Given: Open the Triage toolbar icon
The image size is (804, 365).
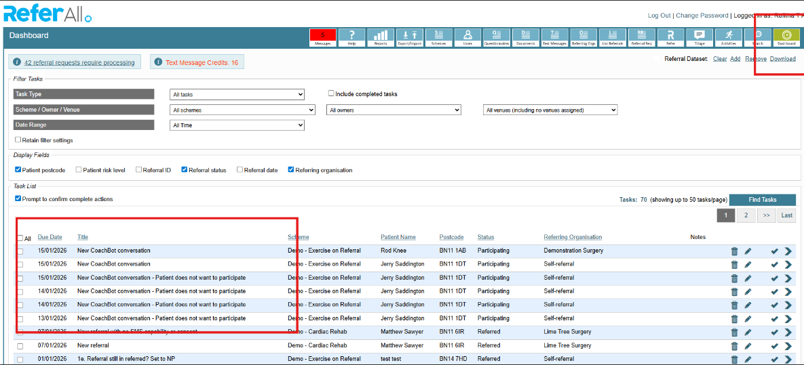Looking at the screenshot, I should pyautogui.click(x=700, y=37).
